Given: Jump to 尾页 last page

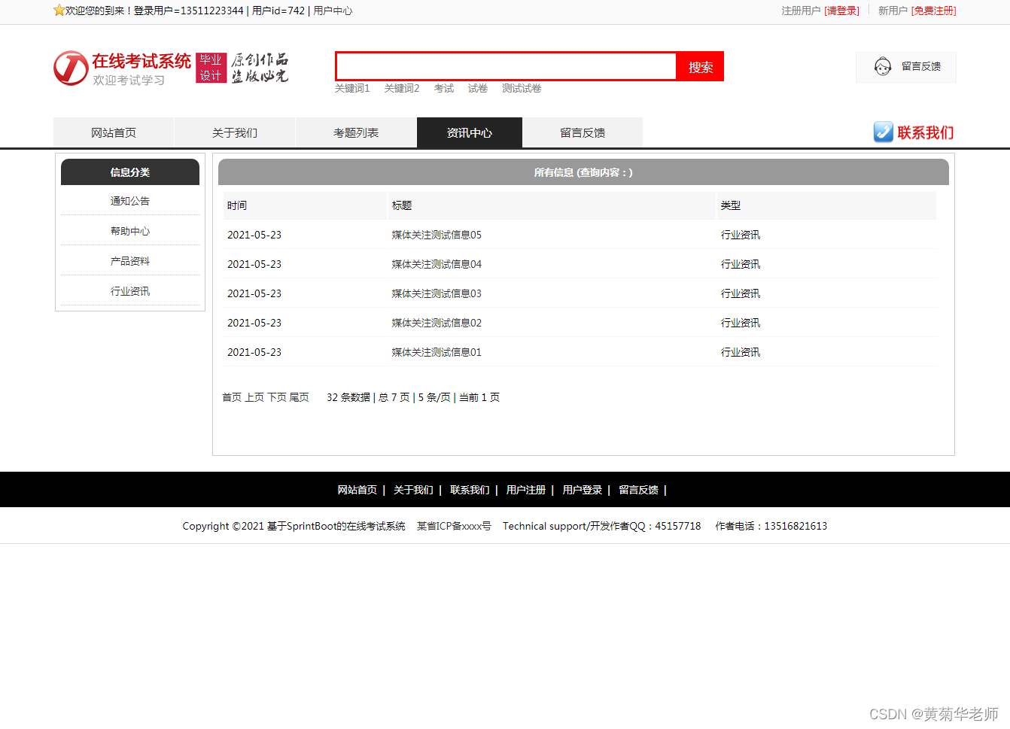Looking at the screenshot, I should 300,397.
